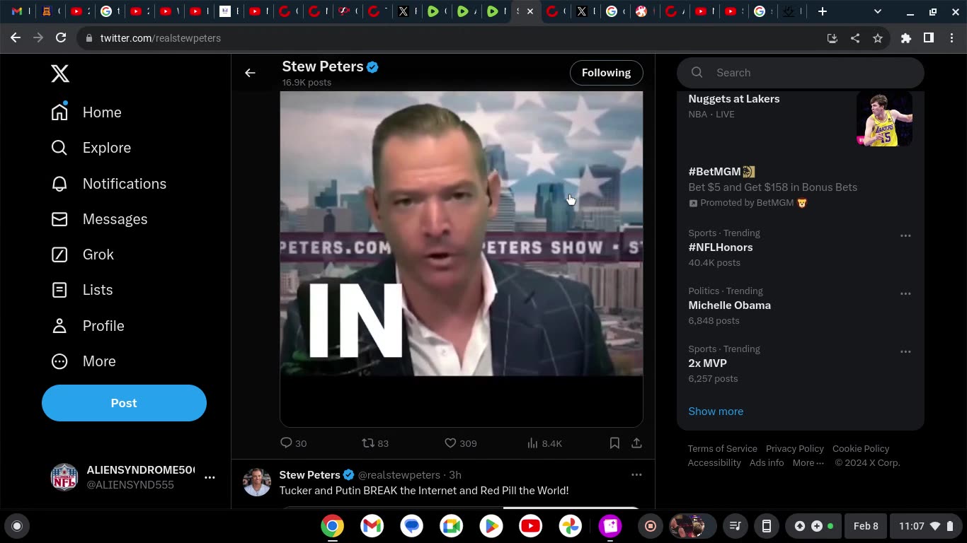This screenshot has width=967, height=543.
Task: Open Privacy Policy link
Action: (x=795, y=449)
